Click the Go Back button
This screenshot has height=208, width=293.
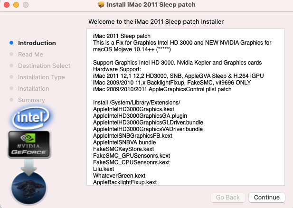[x=228, y=197]
